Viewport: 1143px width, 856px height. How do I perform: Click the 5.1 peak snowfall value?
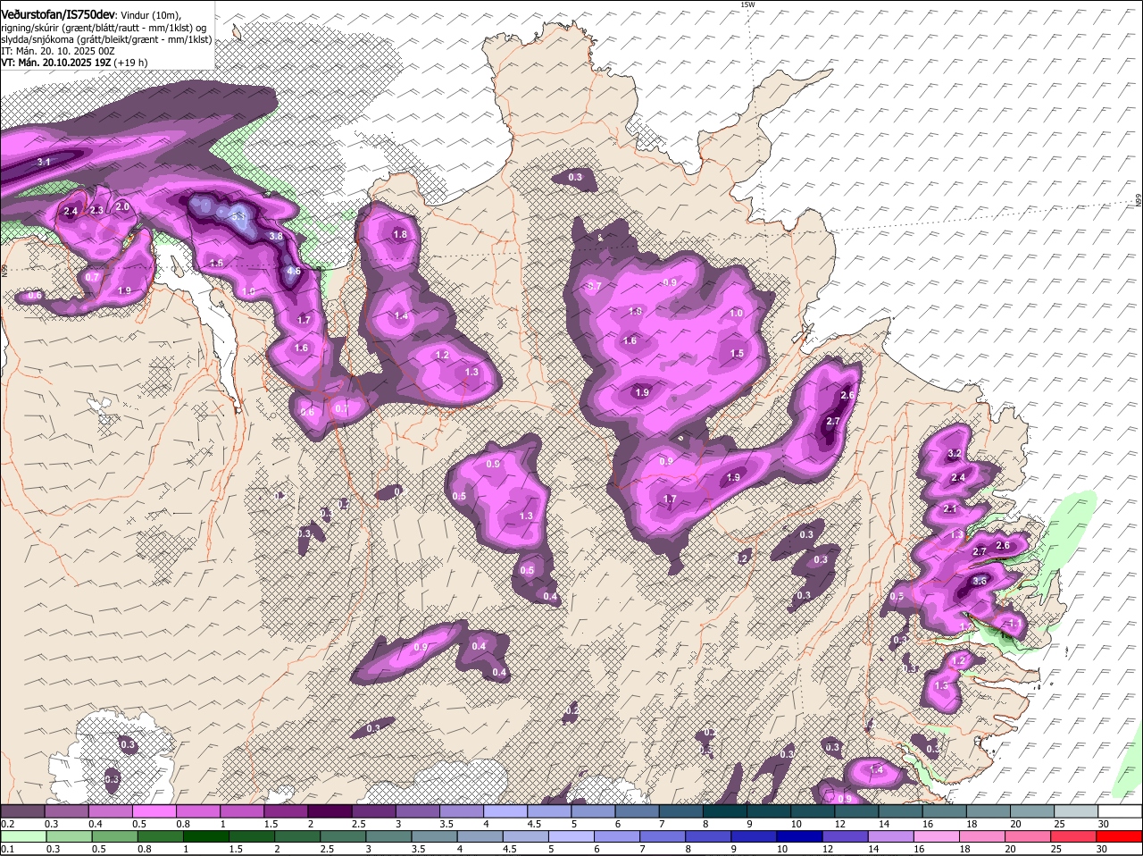click(238, 215)
